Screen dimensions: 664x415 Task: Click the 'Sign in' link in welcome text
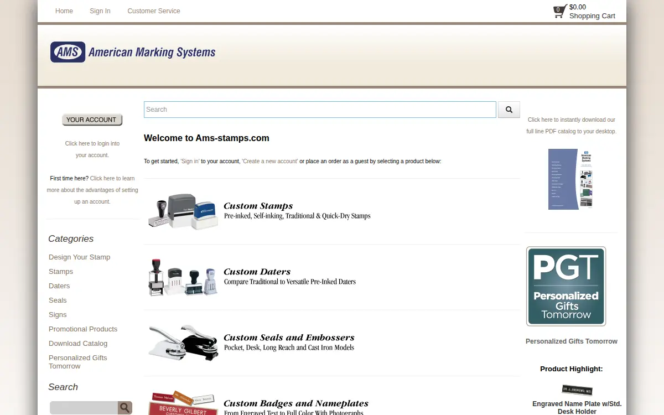(190, 162)
